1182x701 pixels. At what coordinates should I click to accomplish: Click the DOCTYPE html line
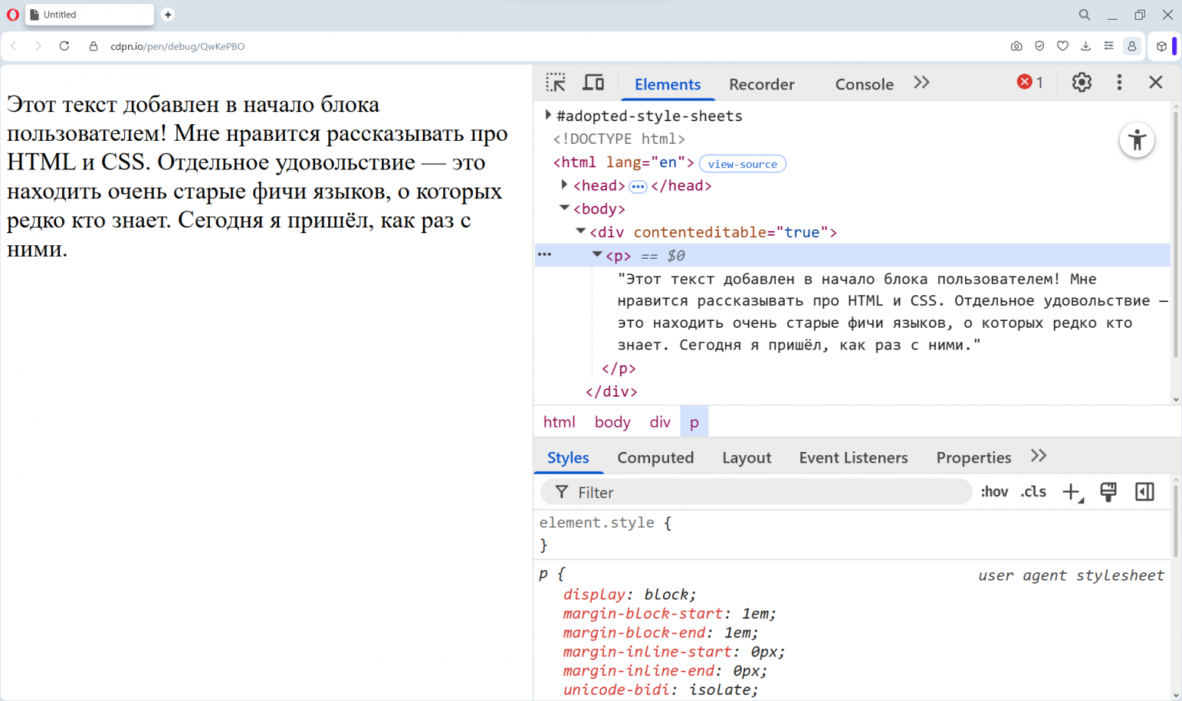(x=619, y=139)
